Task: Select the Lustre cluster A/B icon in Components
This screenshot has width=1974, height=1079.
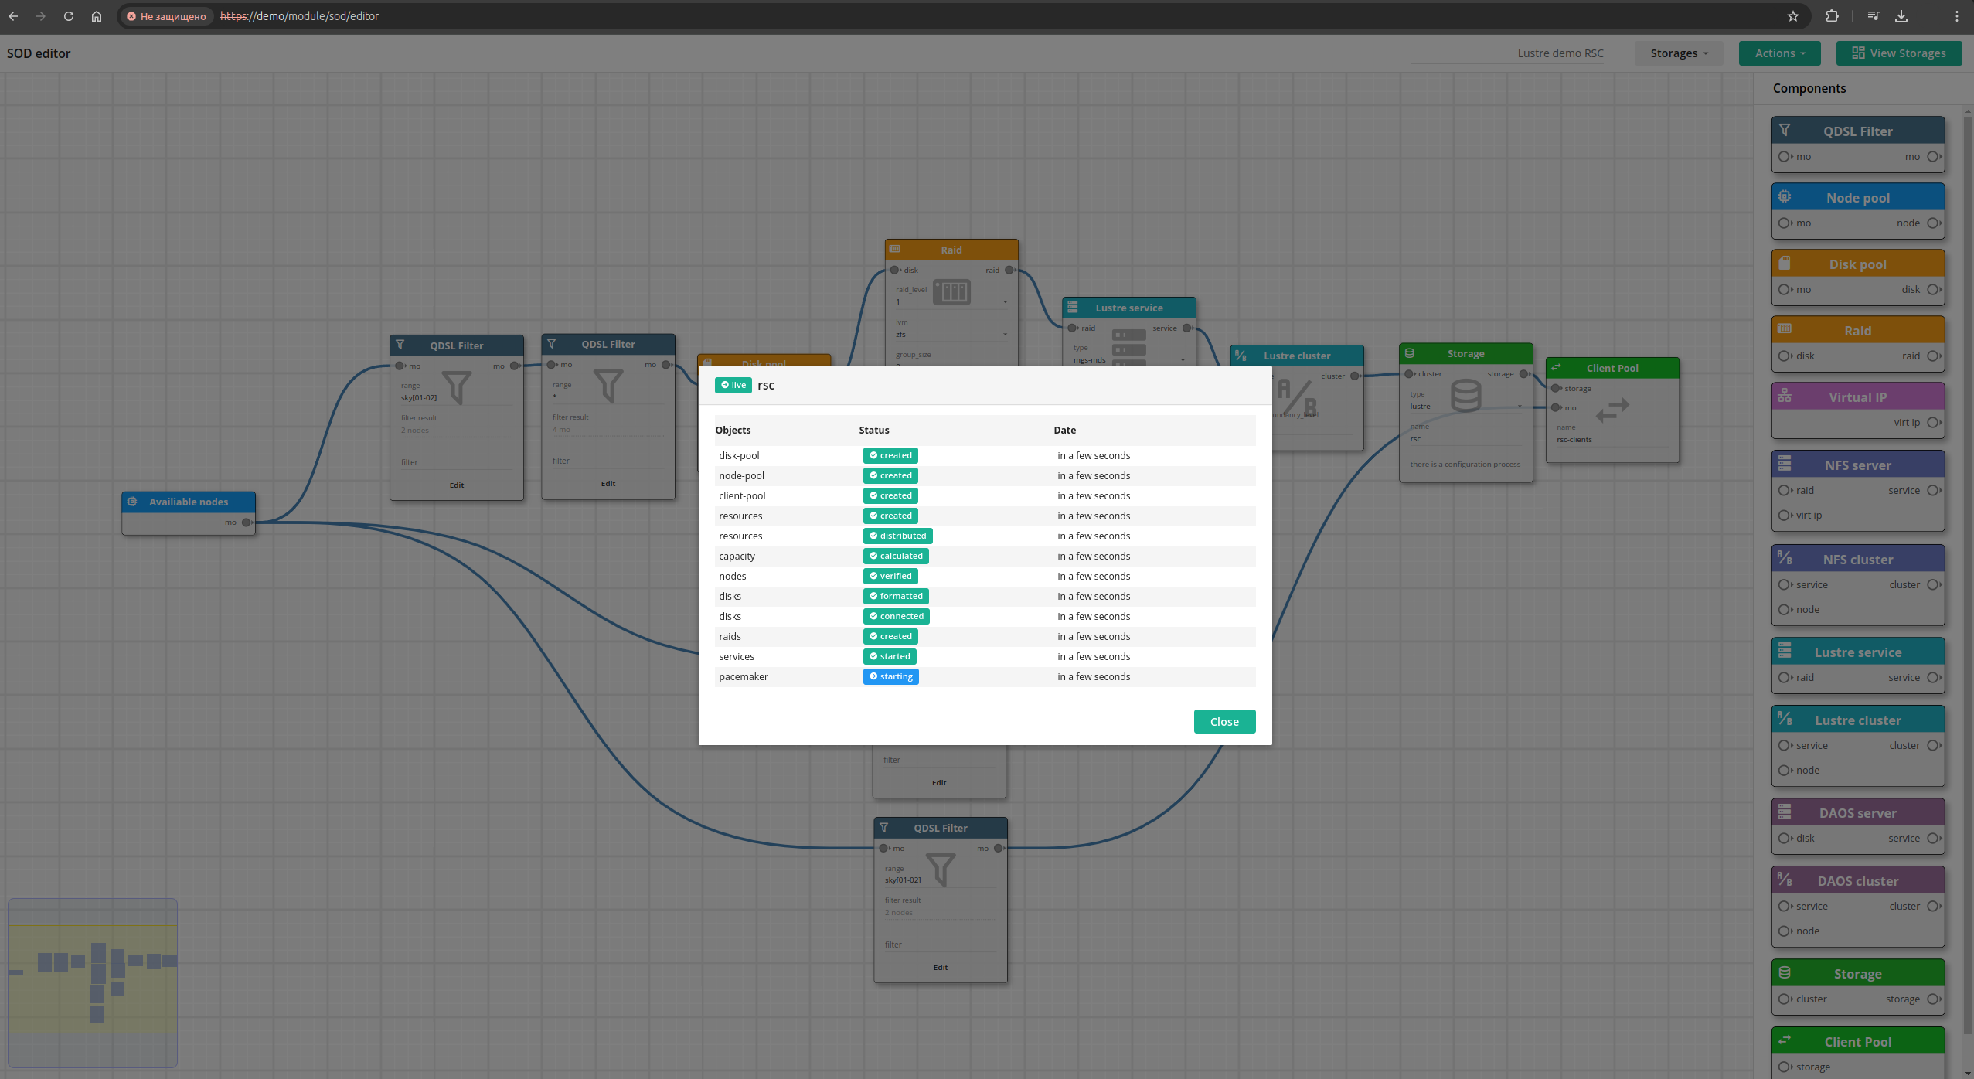Action: pyautogui.click(x=1785, y=718)
